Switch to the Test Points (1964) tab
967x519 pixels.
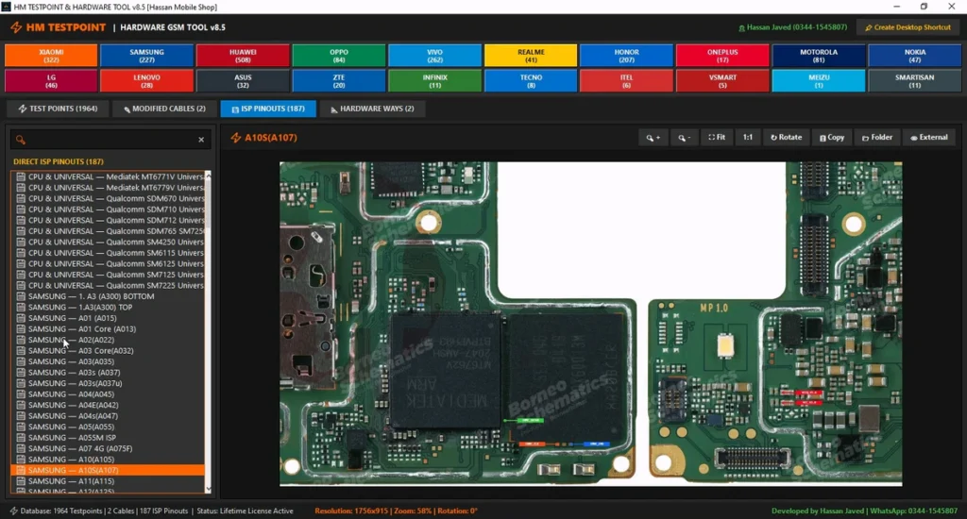pyautogui.click(x=58, y=109)
